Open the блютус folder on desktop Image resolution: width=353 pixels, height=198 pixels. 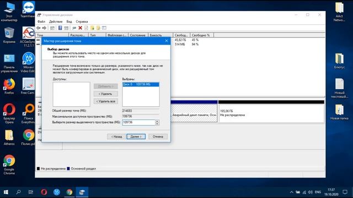[339, 61]
